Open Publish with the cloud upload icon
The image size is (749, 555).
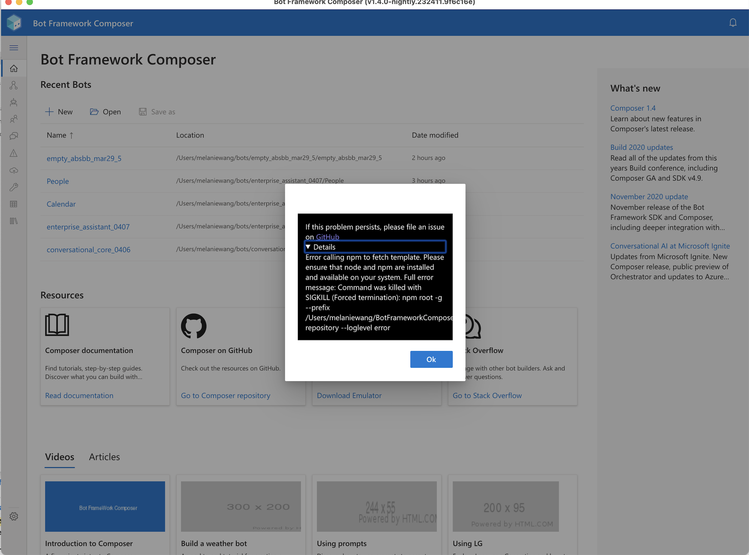14,170
